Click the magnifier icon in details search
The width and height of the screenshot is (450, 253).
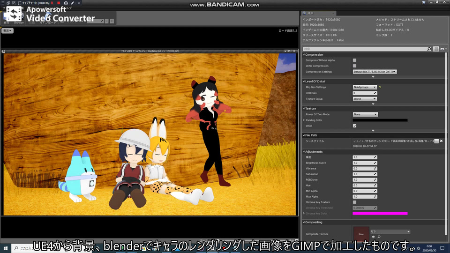coord(429,49)
